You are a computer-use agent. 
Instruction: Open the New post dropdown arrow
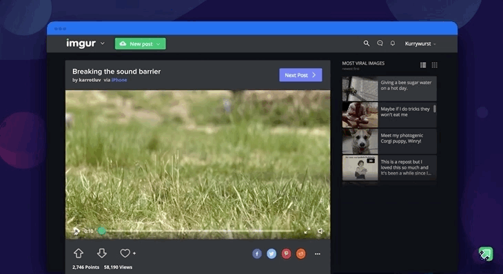pos(158,44)
